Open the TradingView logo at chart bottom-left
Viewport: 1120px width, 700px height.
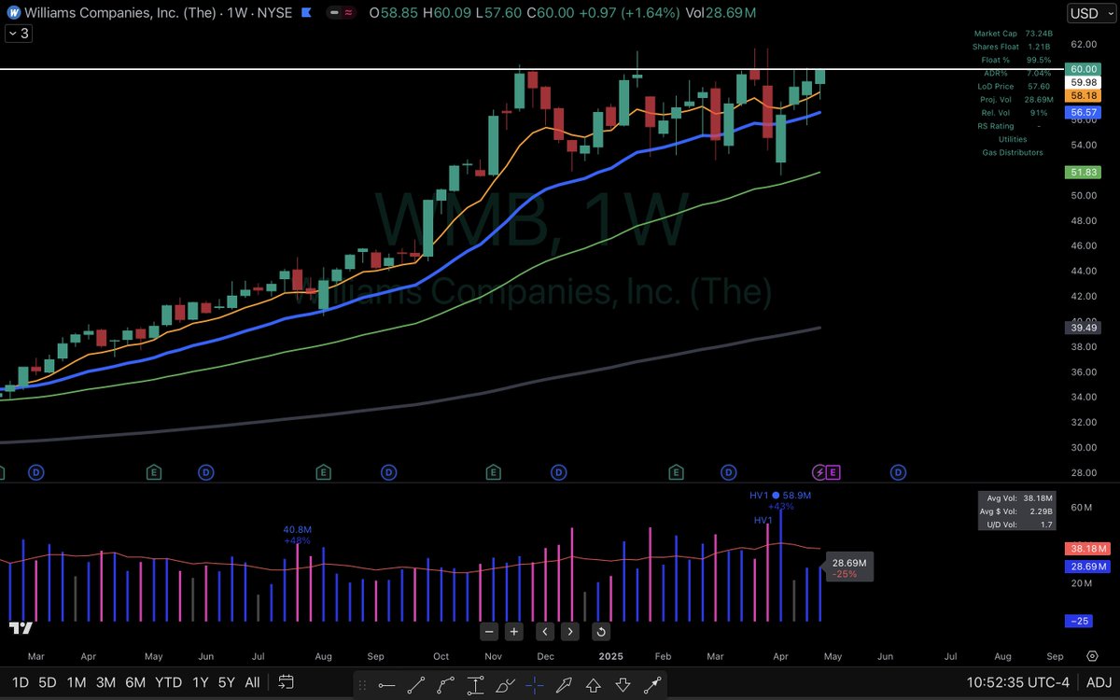coord(20,628)
